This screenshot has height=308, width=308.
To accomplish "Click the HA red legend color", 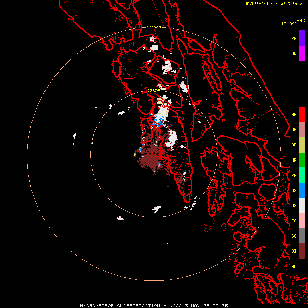I will [302, 114].
